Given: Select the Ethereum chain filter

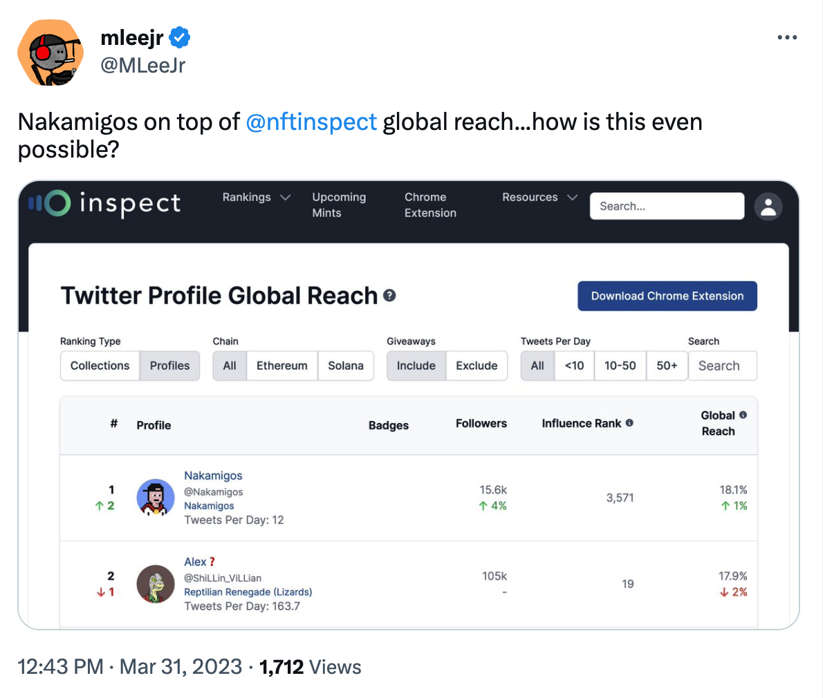Looking at the screenshot, I should click(281, 366).
